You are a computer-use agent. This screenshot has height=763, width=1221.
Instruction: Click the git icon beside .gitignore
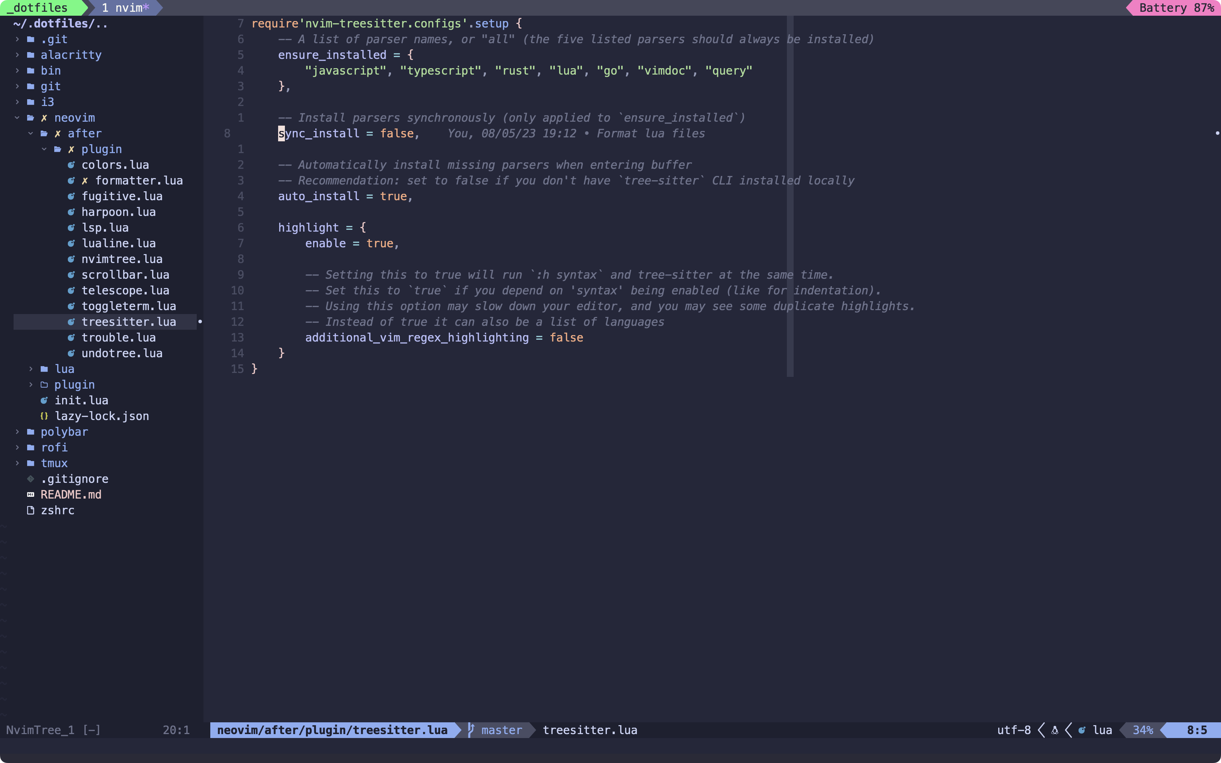coord(31,479)
